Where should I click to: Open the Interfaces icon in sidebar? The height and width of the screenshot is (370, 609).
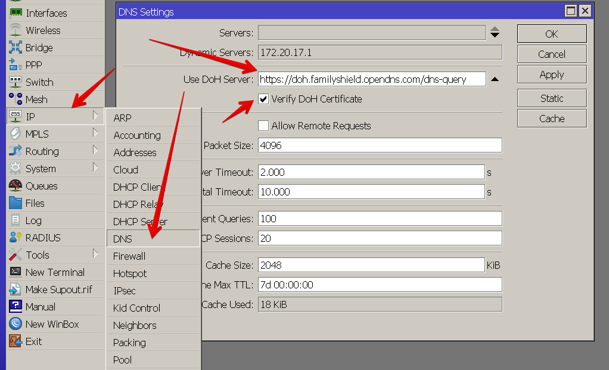click(15, 13)
